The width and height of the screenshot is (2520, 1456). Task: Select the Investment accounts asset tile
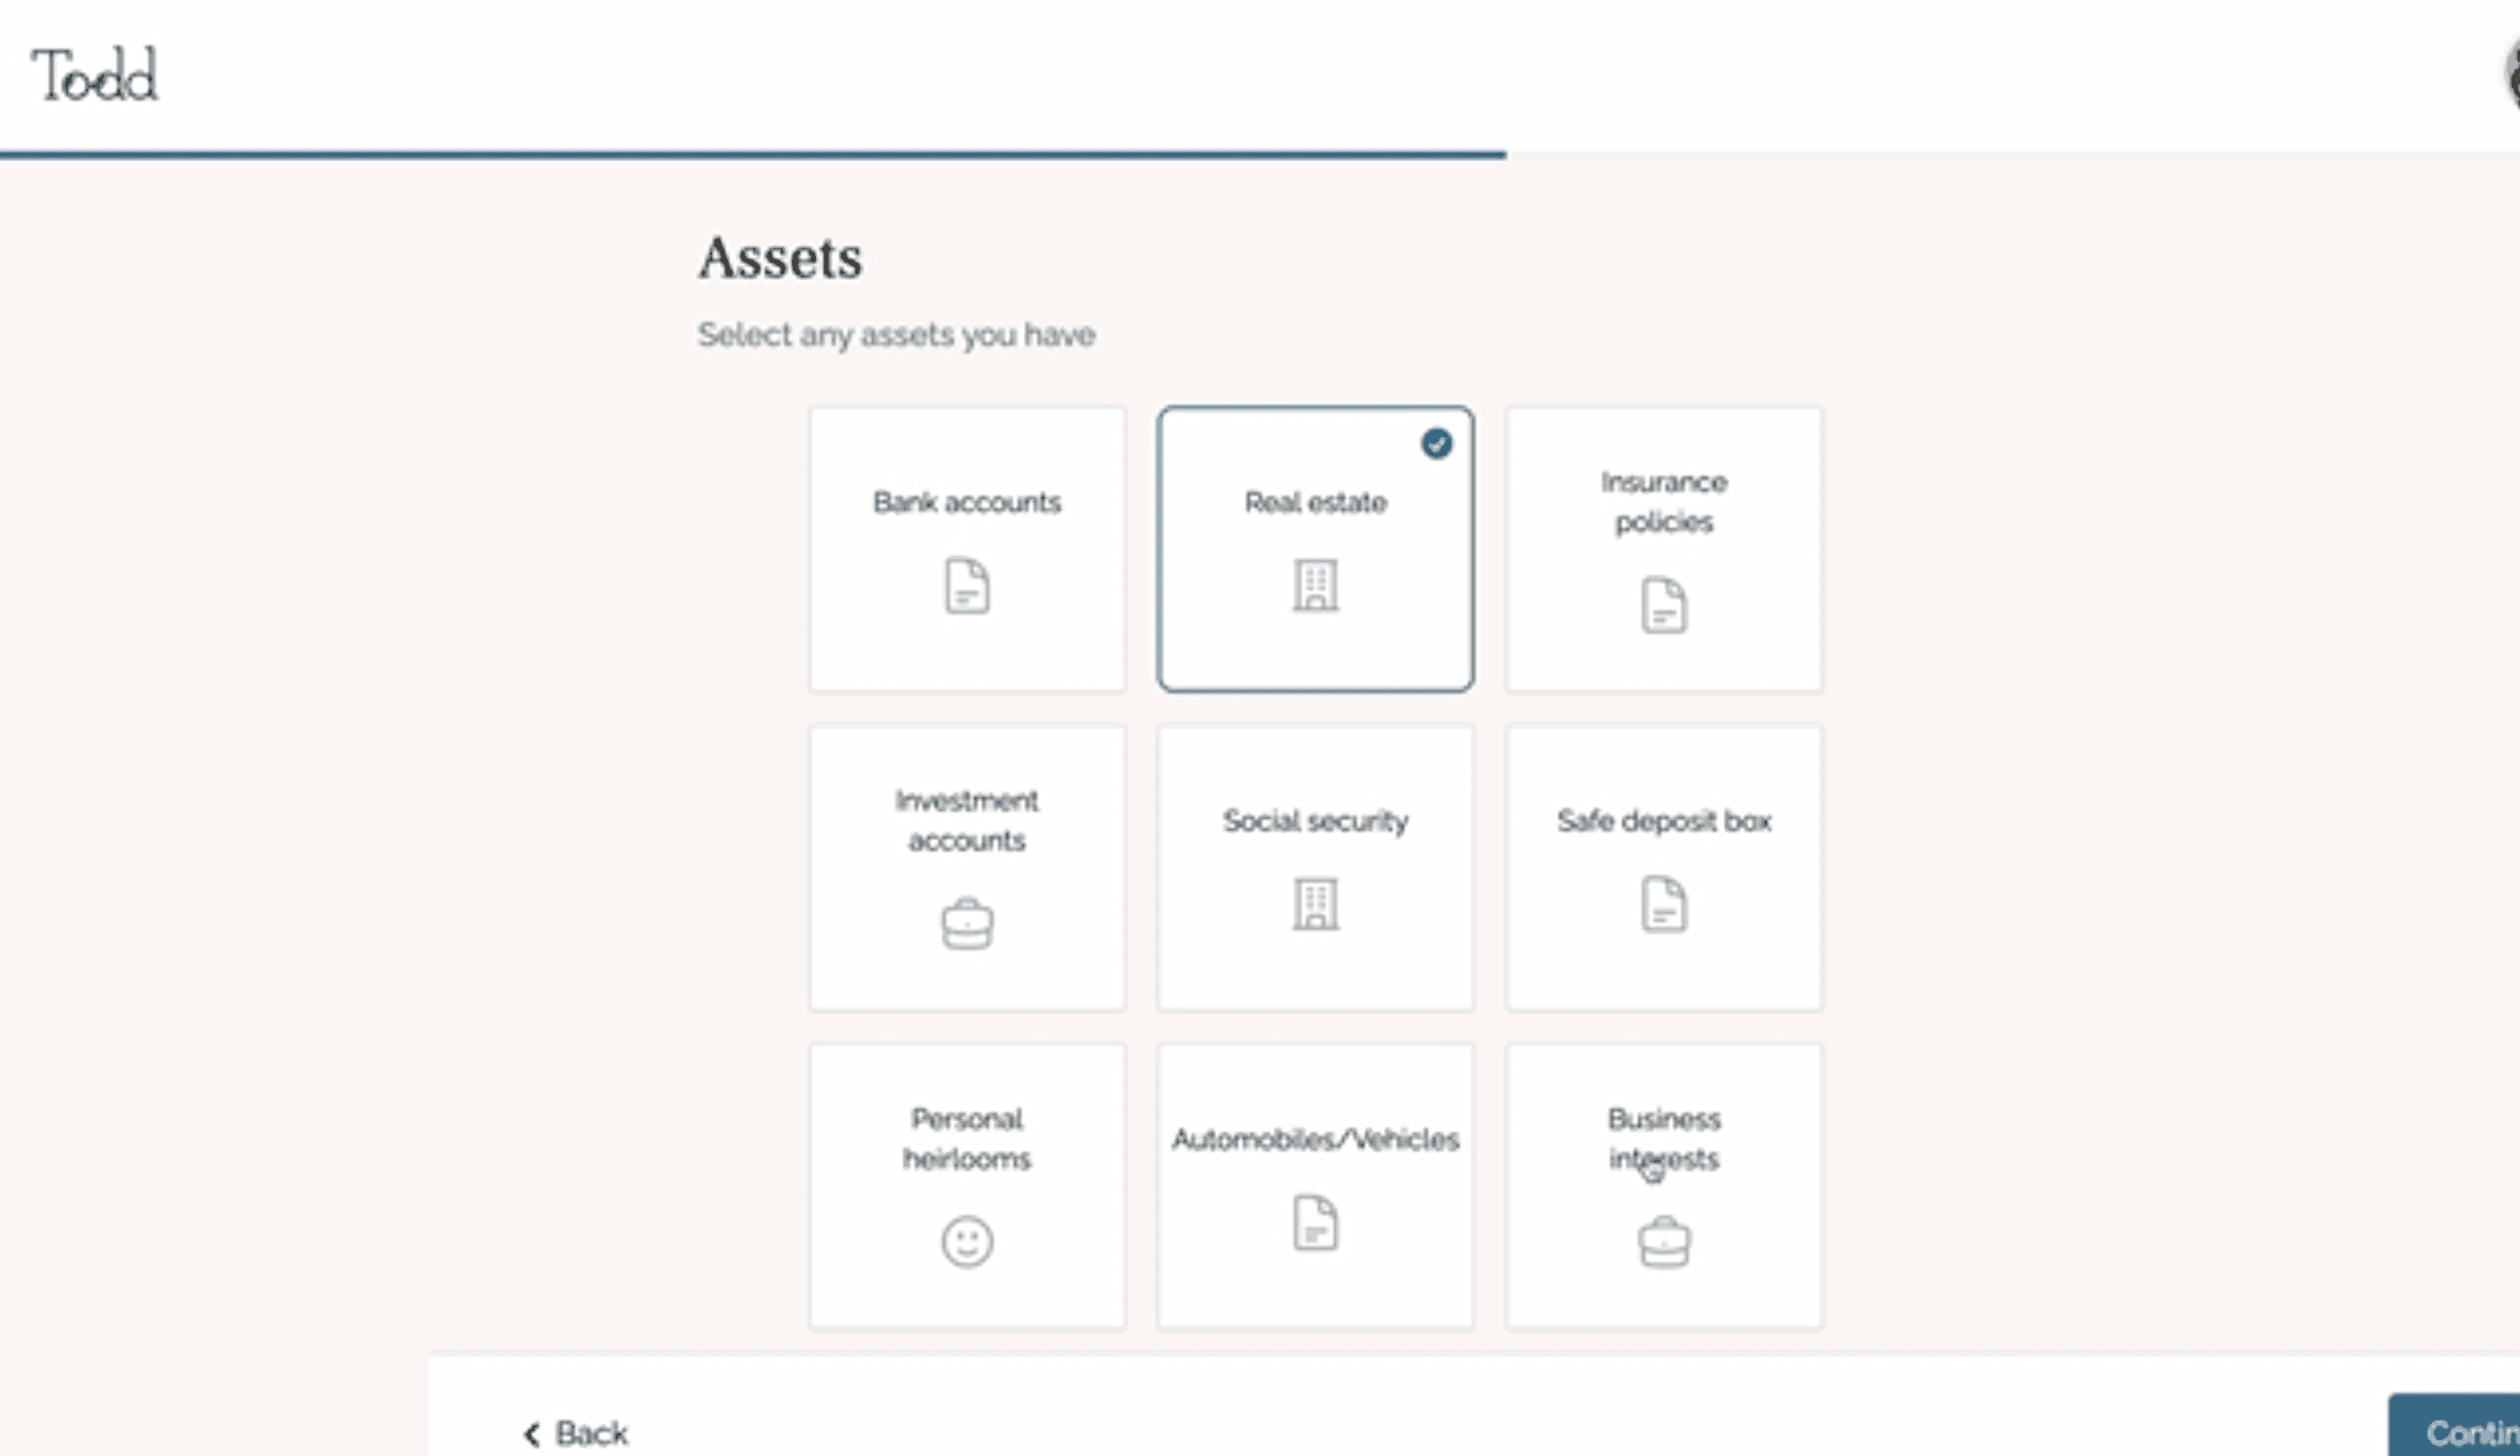[965, 865]
